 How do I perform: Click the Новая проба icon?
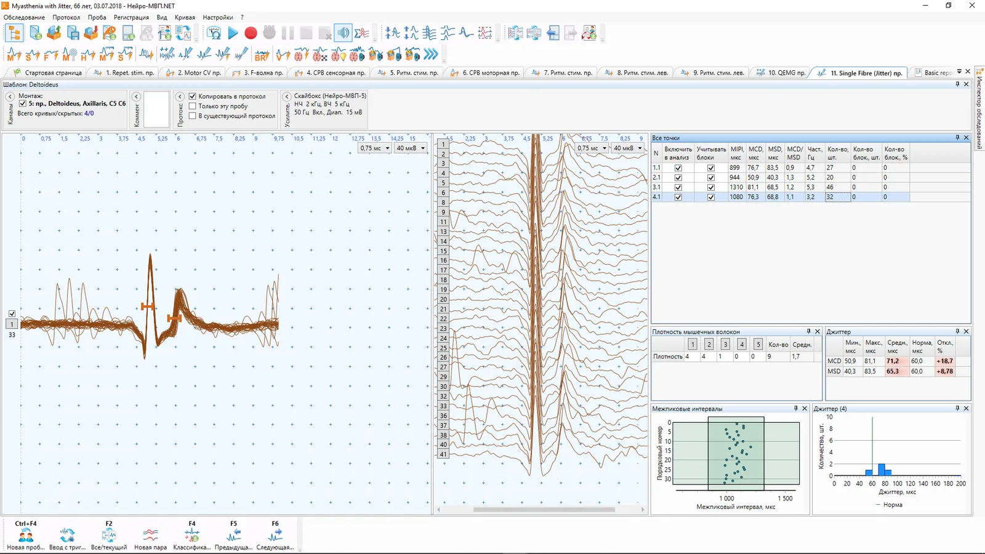pos(26,535)
